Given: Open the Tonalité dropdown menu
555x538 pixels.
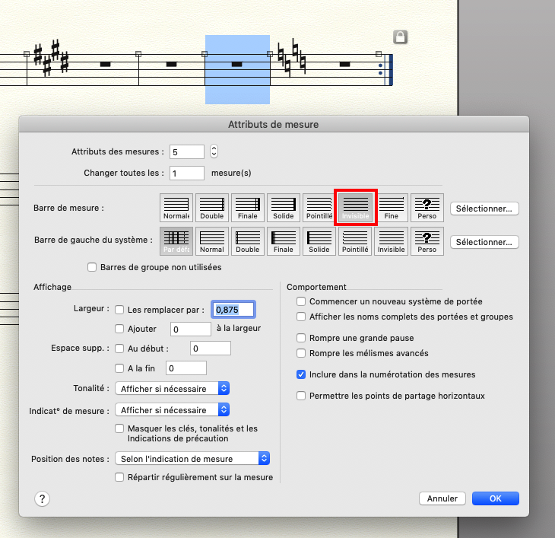Looking at the screenshot, I should (x=172, y=388).
